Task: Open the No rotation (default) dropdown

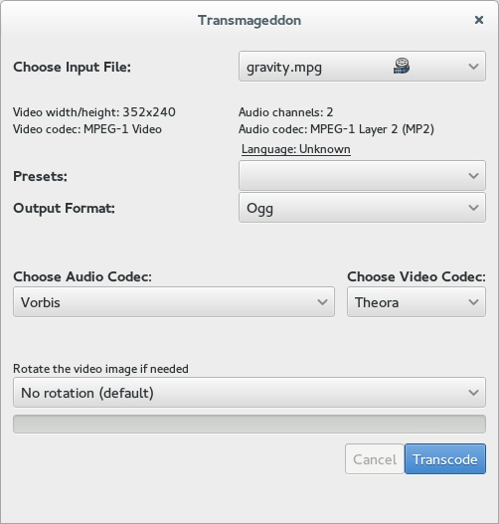Action: (x=249, y=393)
